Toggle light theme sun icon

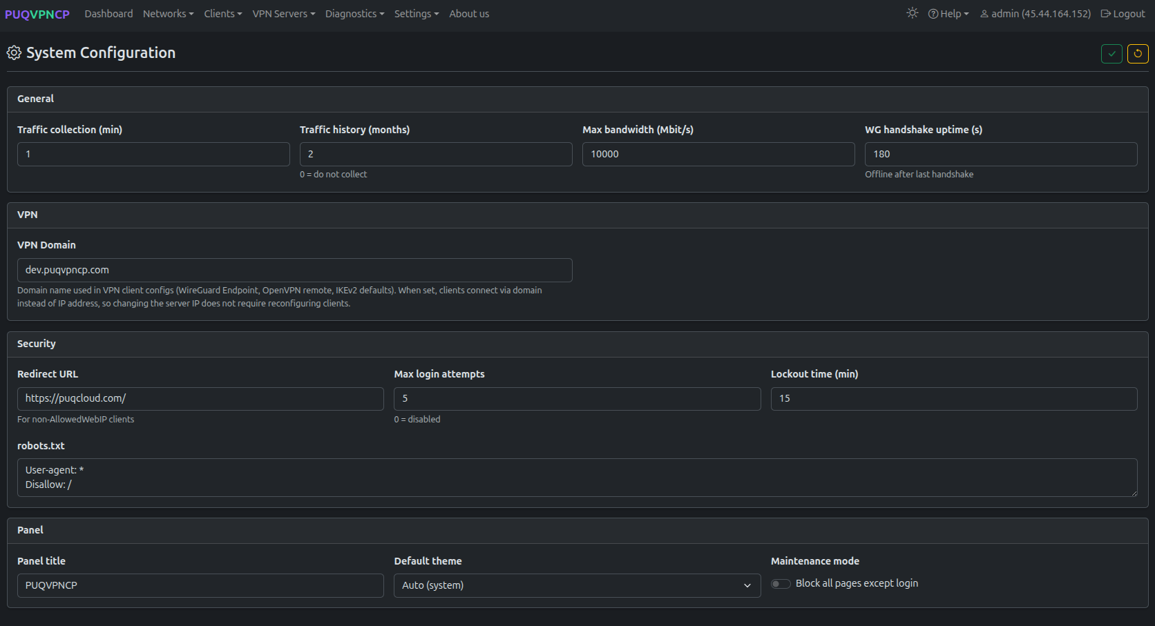(913, 13)
